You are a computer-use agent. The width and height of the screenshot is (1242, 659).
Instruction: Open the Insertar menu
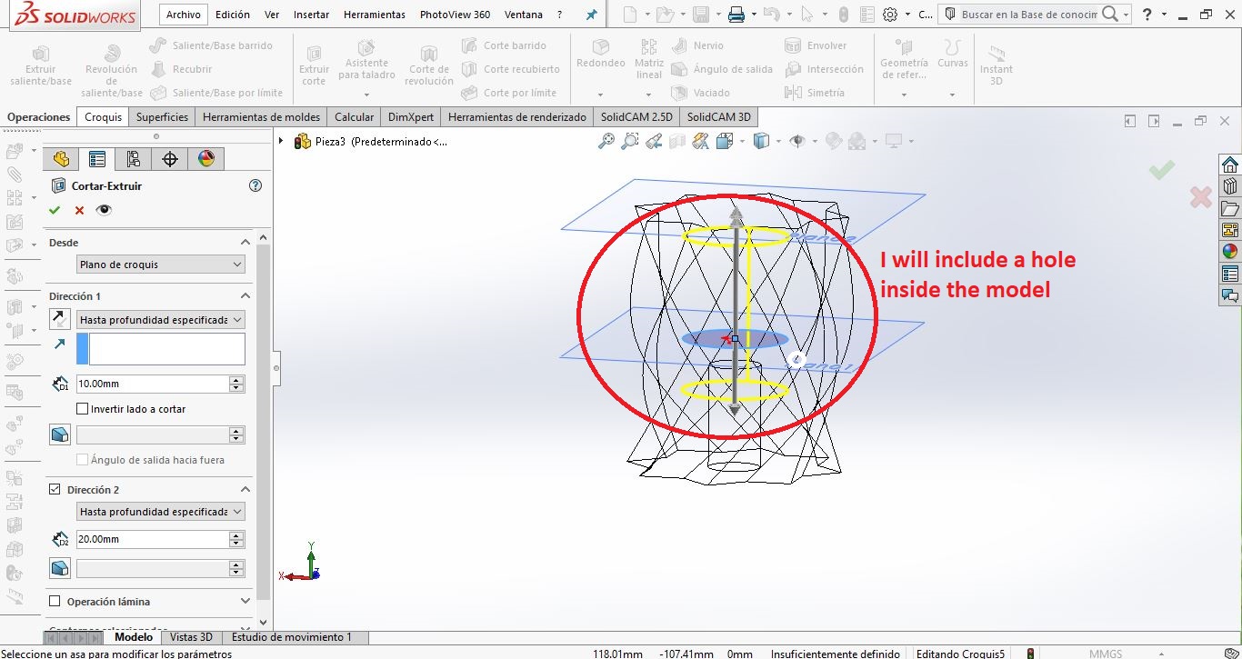click(x=311, y=15)
